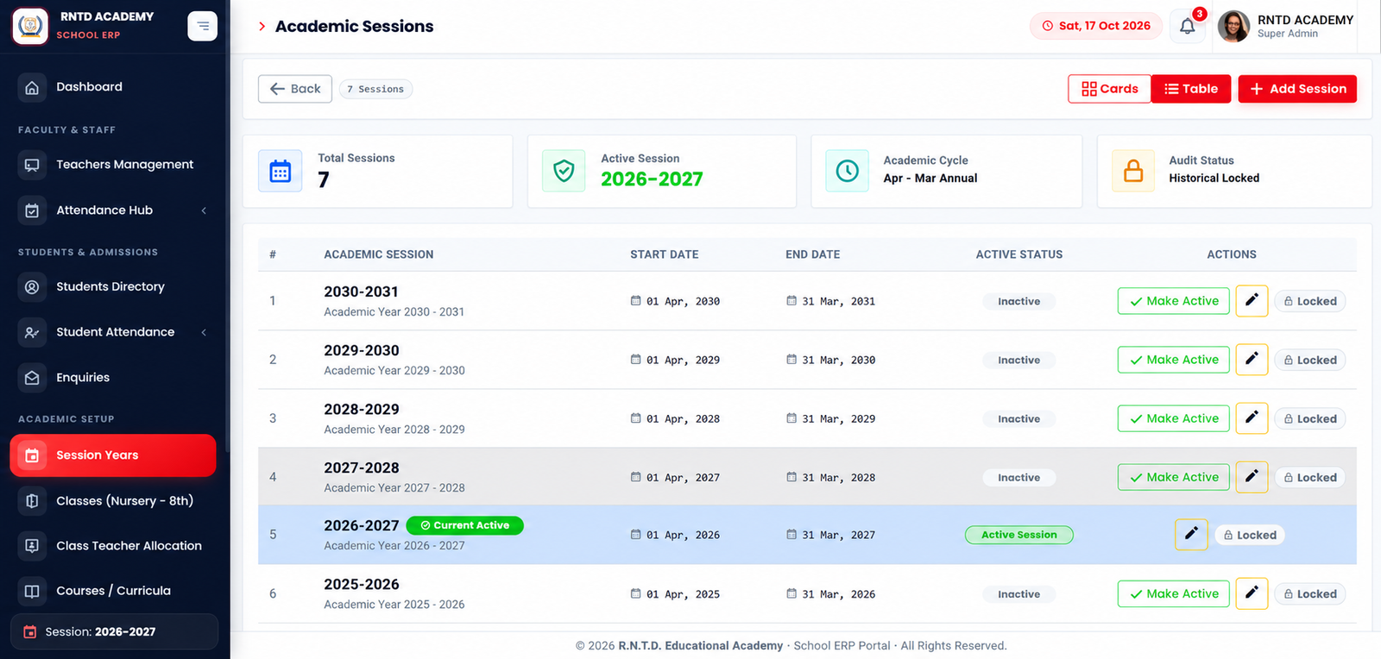1381x659 pixels.
Task: Click the Sat, 17 Oct 2026 date badge
Action: coord(1096,26)
